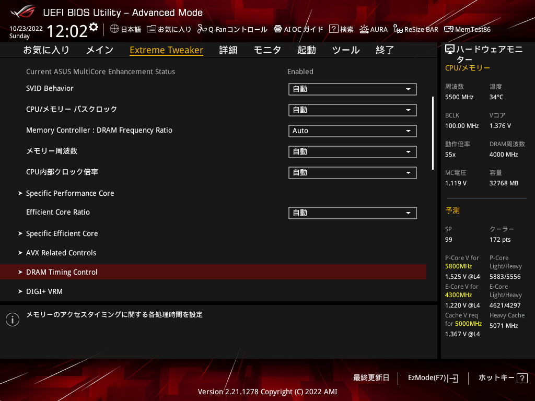Click the search question mark icon
Viewport: 535px width, 401px height.
[x=333, y=29]
